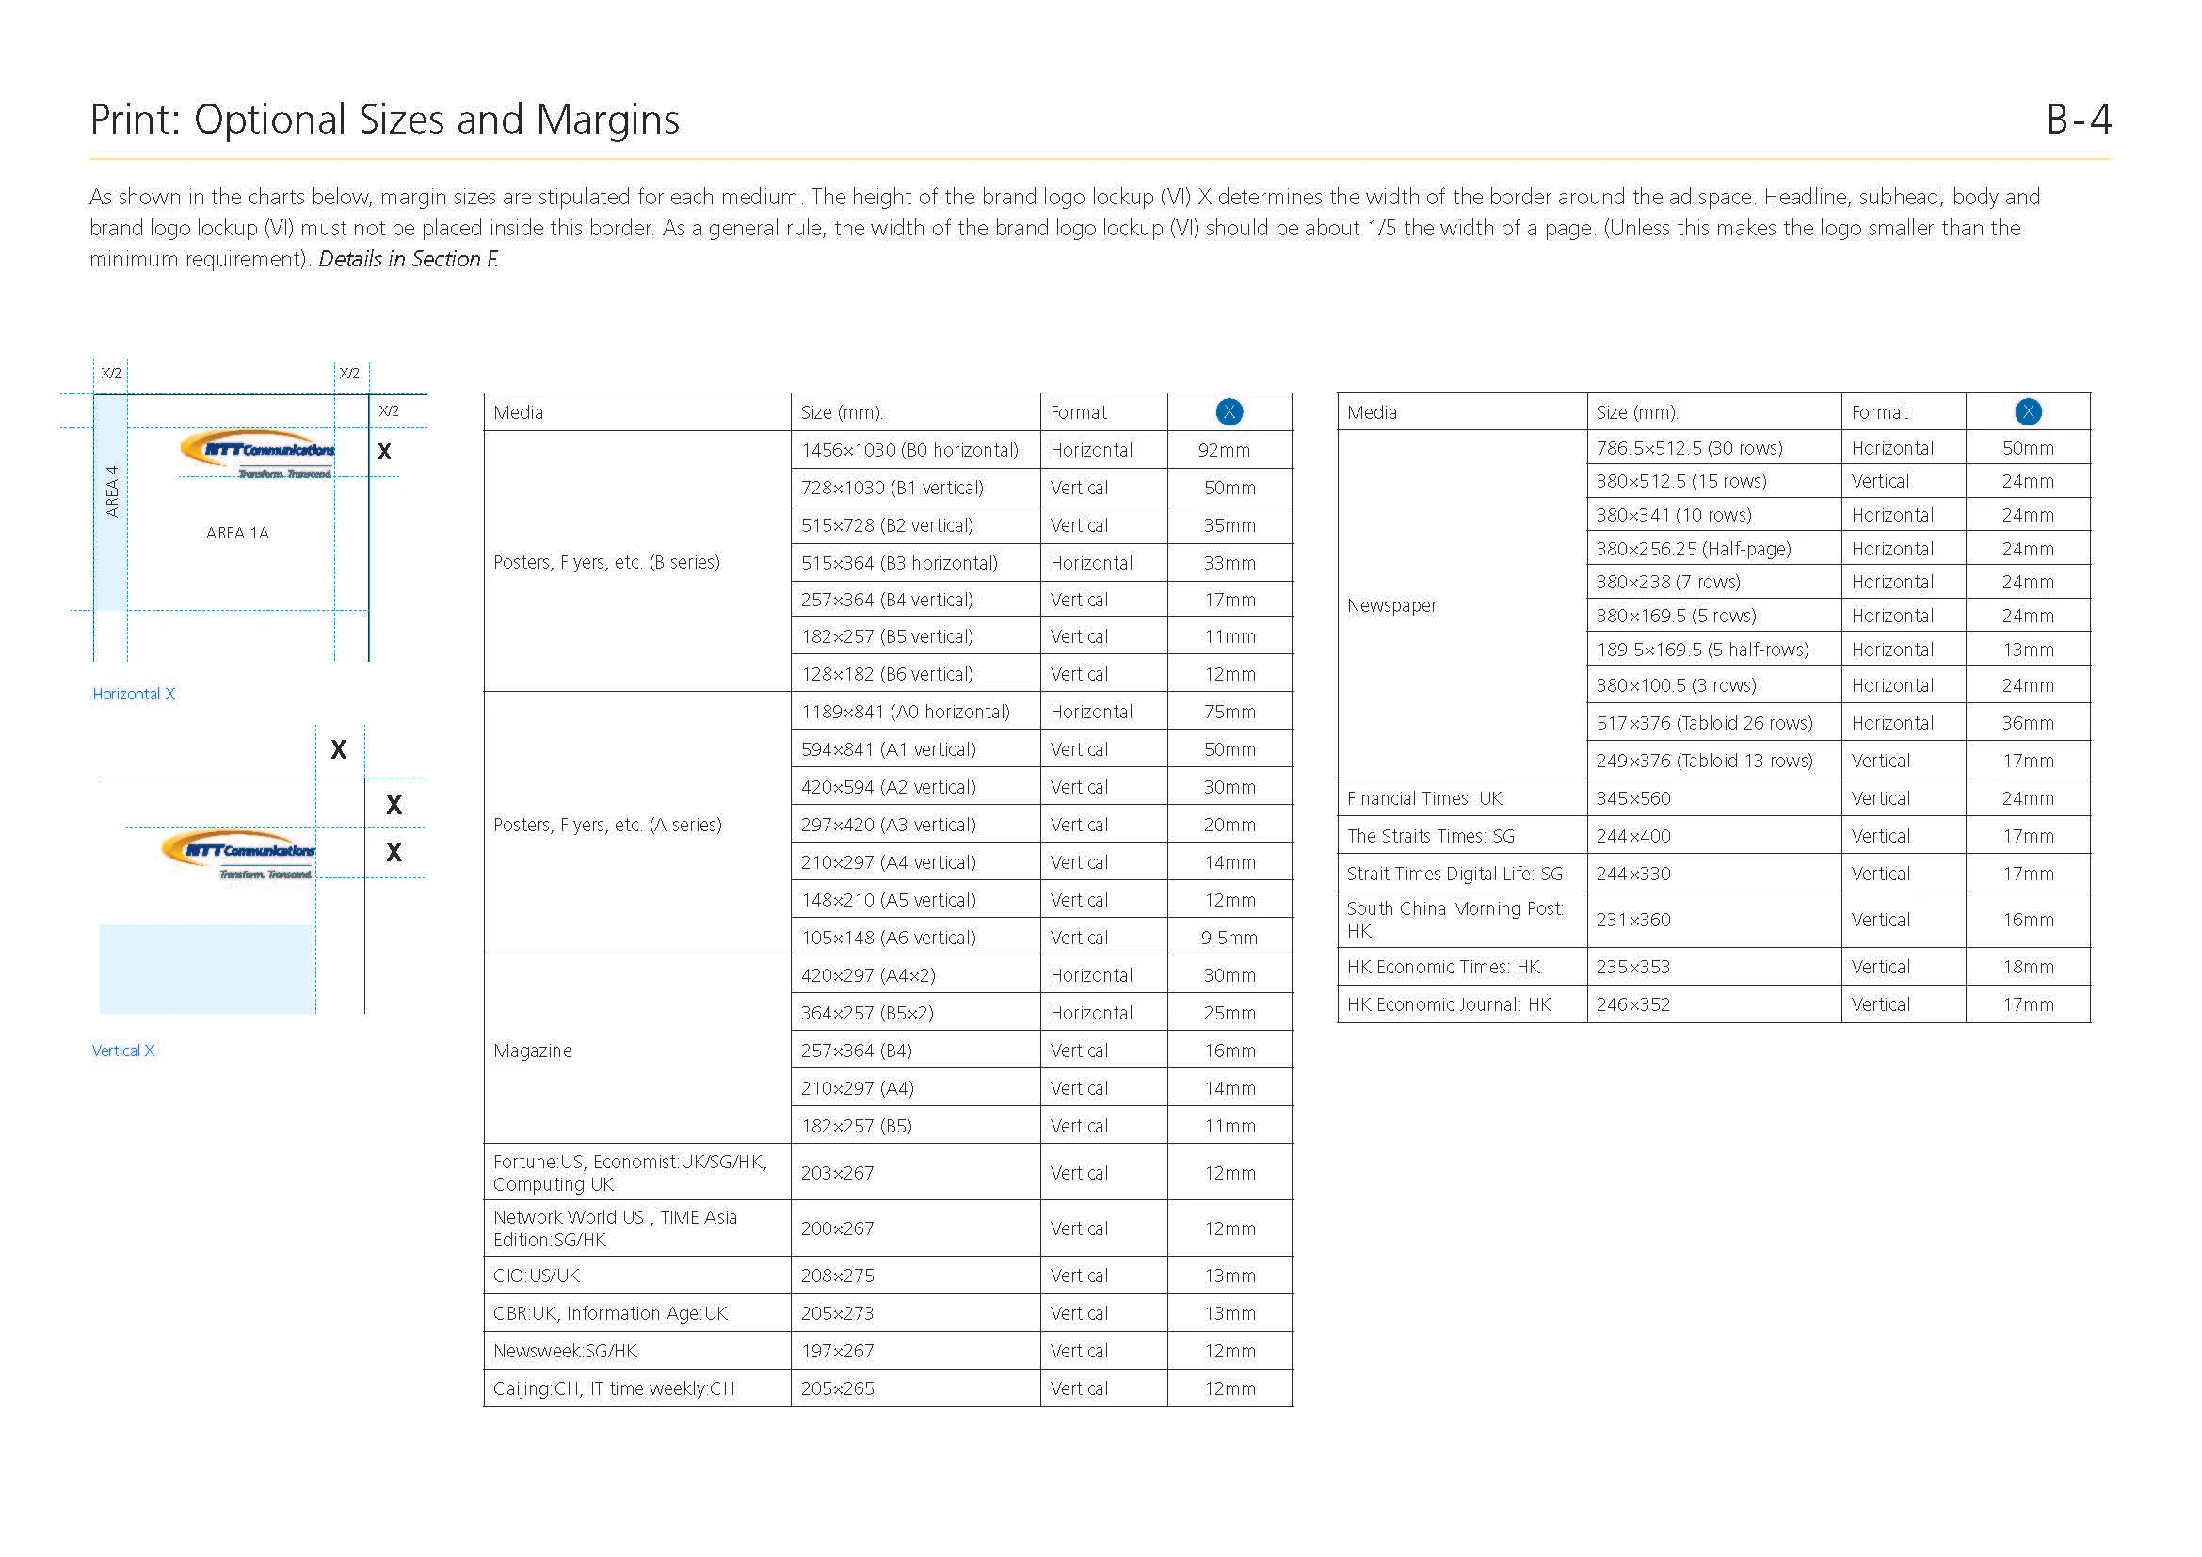Viewport: 2202px width, 1557px height.
Task: Click the light blue rectangle in vertical diagram
Action: (x=206, y=969)
